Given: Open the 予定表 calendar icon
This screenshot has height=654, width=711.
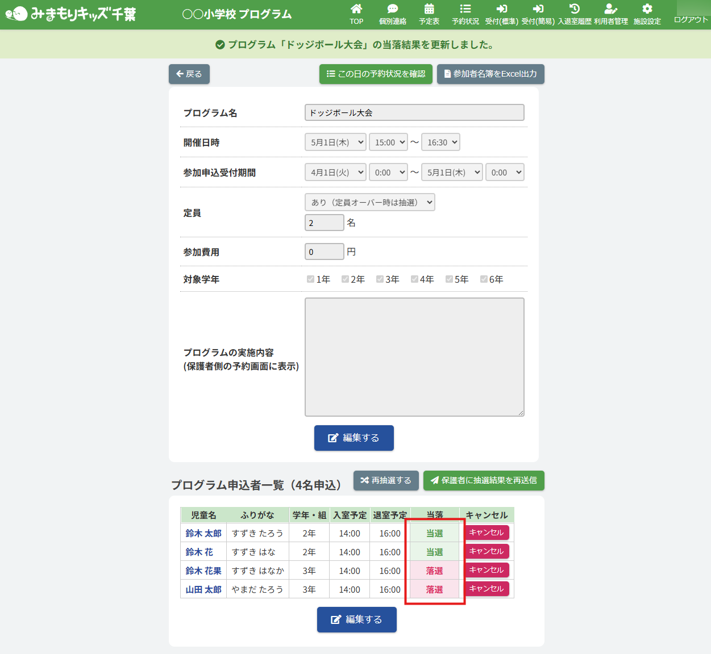Looking at the screenshot, I should coord(429,9).
